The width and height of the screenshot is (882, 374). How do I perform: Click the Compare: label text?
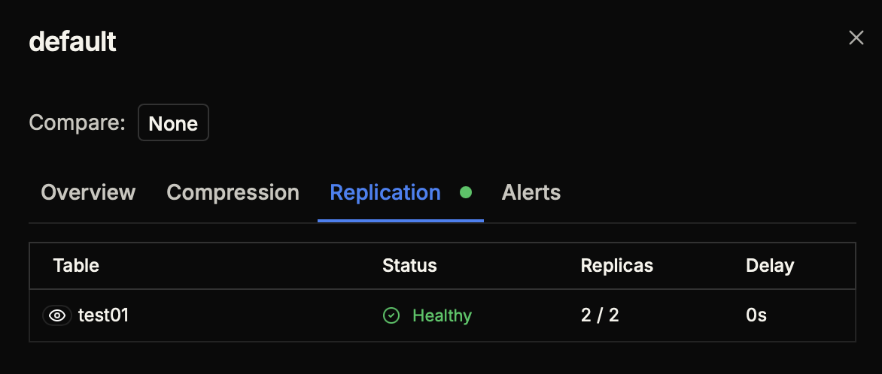click(x=77, y=122)
